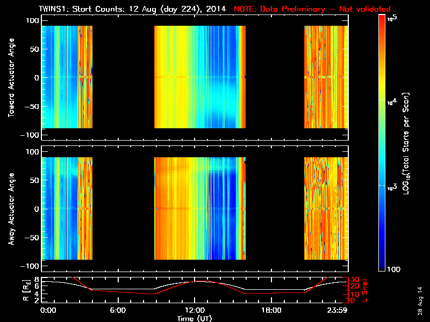Click the "50" tick on Toward Actuator axis
The height and width of the screenshot is (322, 430).
[34, 49]
